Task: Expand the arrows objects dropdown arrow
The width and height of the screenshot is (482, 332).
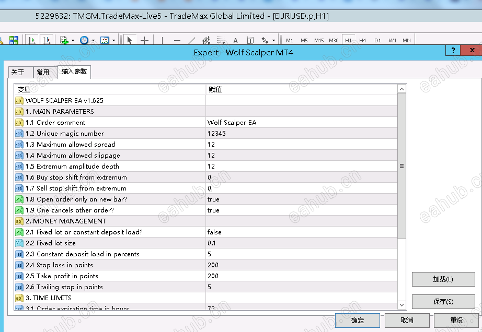Action: click(273, 41)
